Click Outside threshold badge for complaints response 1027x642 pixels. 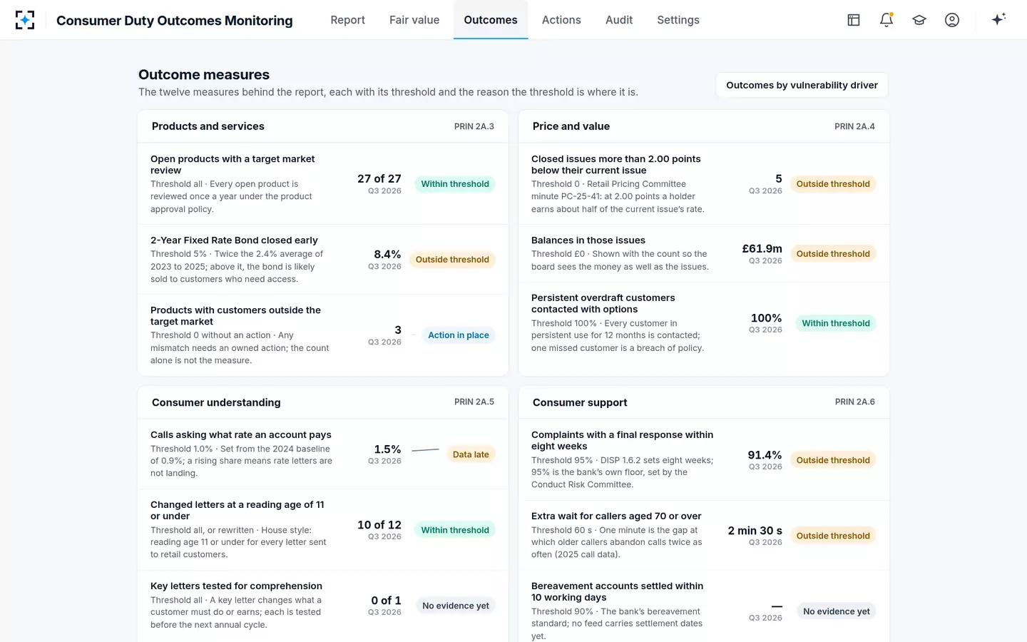[x=833, y=460]
